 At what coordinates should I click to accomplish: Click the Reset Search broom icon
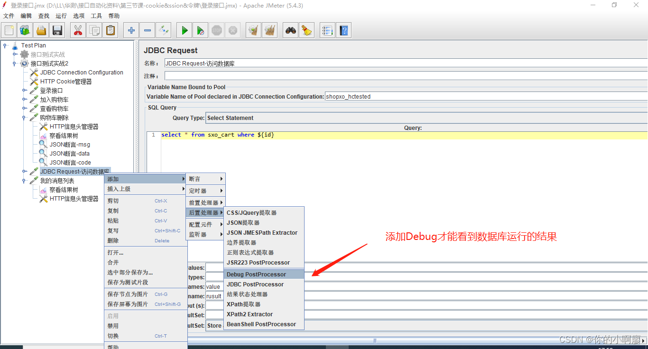(x=307, y=30)
